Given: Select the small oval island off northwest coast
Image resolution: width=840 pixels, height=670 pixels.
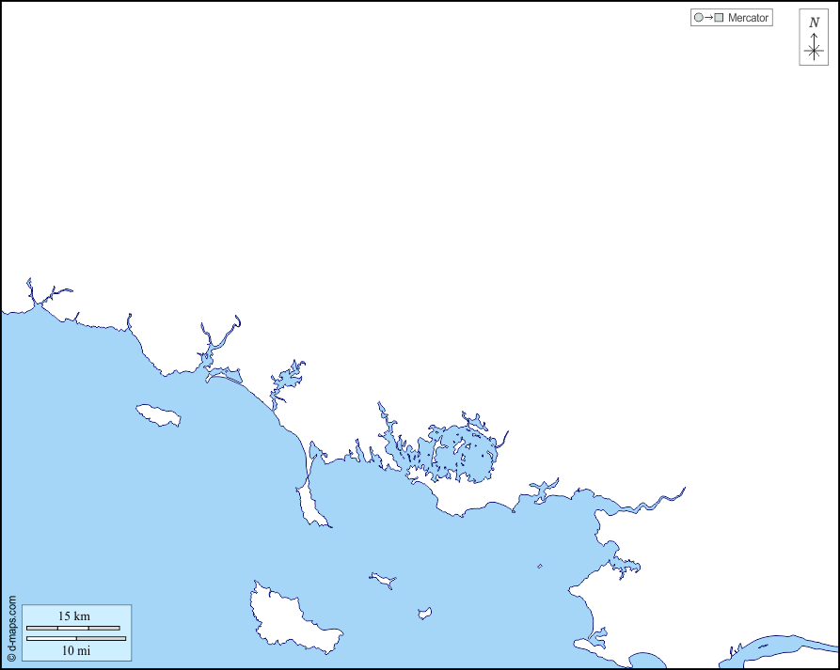Looking at the screenshot, I should click(x=157, y=414).
